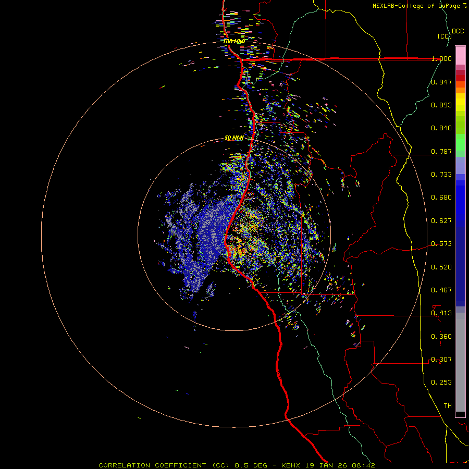Select the 0.573 scale value
This screenshot has width=469, height=469.
pos(441,244)
